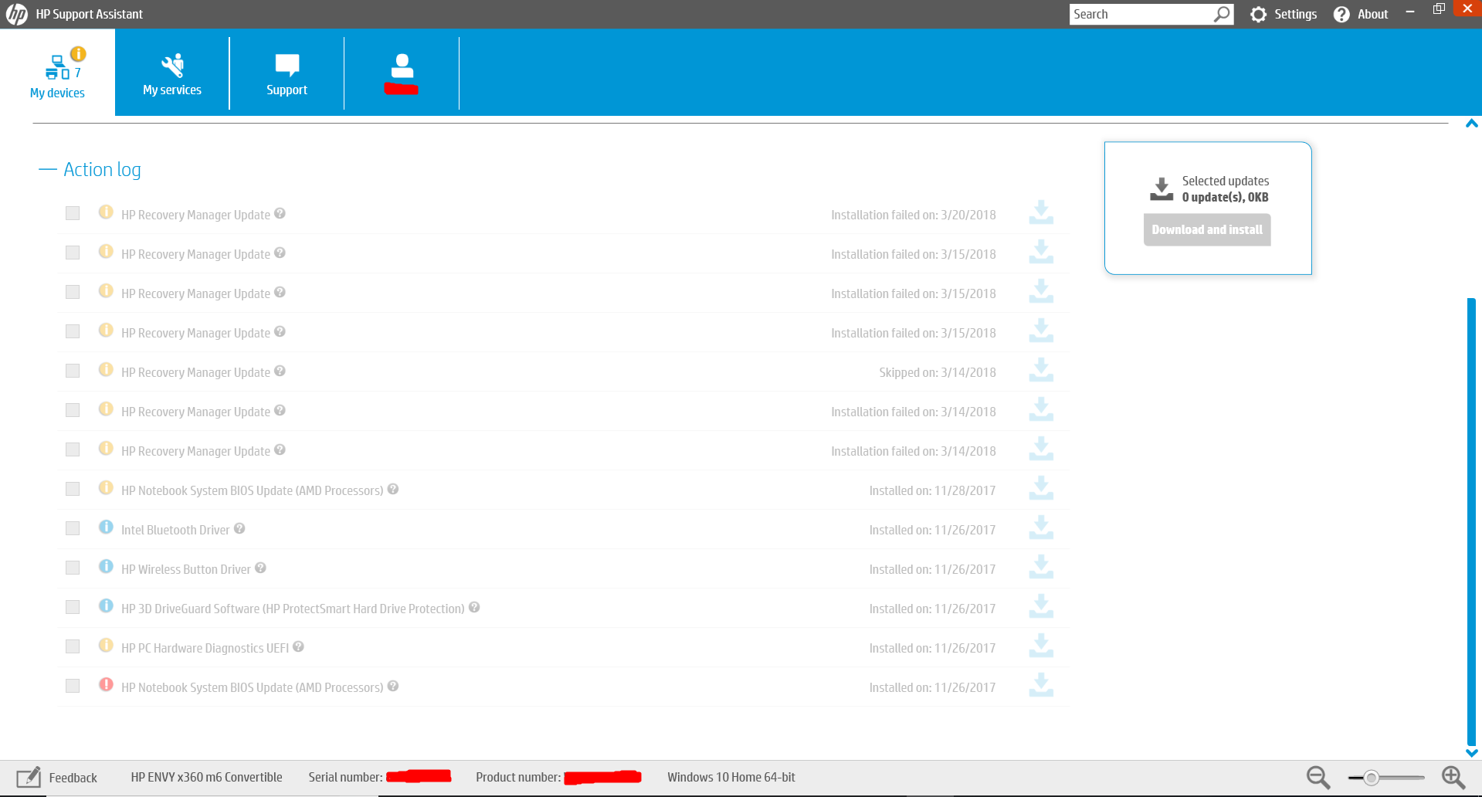The height and width of the screenshot is (797, 1482).
Task: Click the zoom in magnifier icon
Action: (x=1453, y=778)
